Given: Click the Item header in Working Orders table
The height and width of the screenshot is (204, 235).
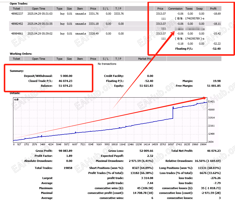Looking at the screenshot, I should click(80, 59).
